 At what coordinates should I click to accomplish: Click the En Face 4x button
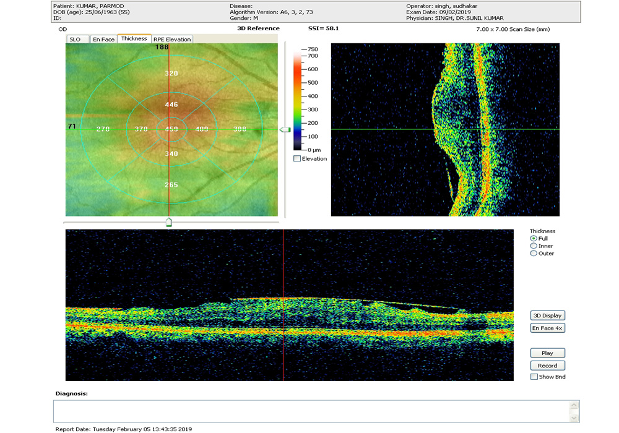pos(548,328)
